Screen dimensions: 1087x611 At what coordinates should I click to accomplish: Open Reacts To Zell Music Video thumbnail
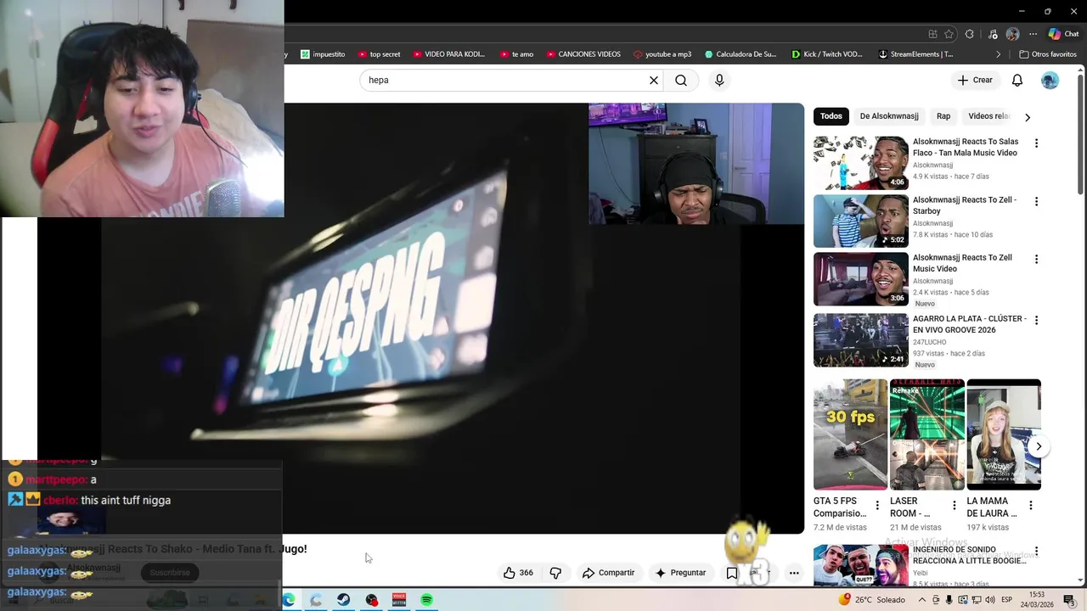(860, 278)
